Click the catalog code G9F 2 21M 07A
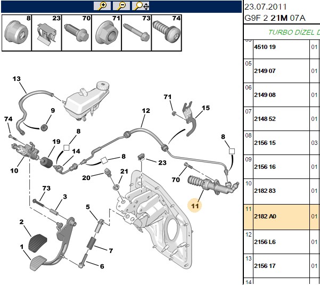This screenshot has height=285, width=320. click(275, 18)
